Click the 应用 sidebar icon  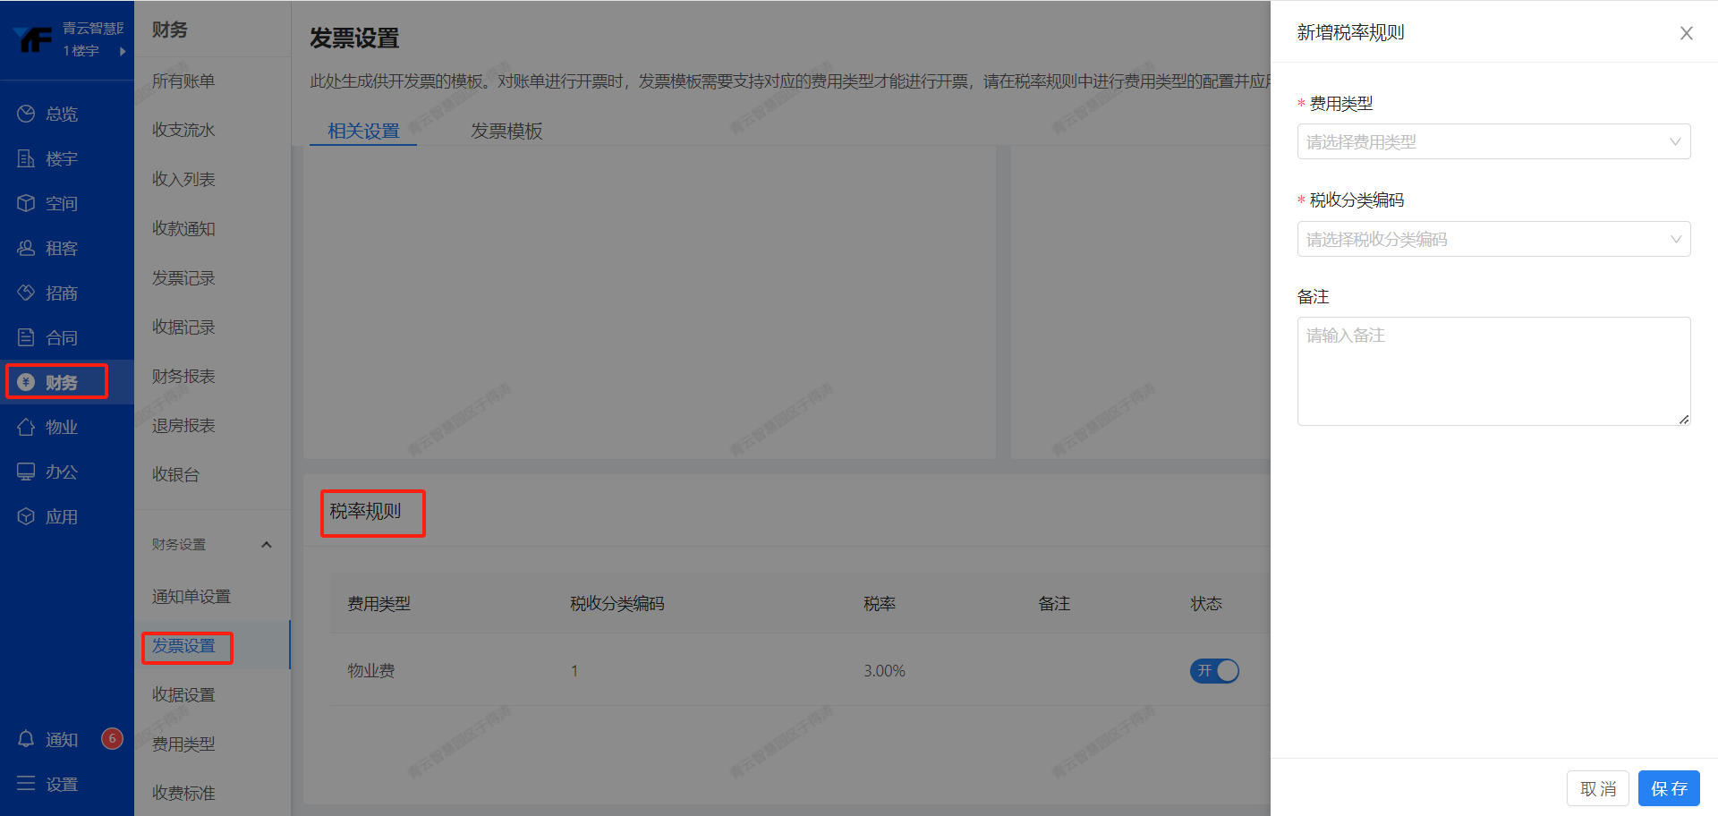(27, 516)
